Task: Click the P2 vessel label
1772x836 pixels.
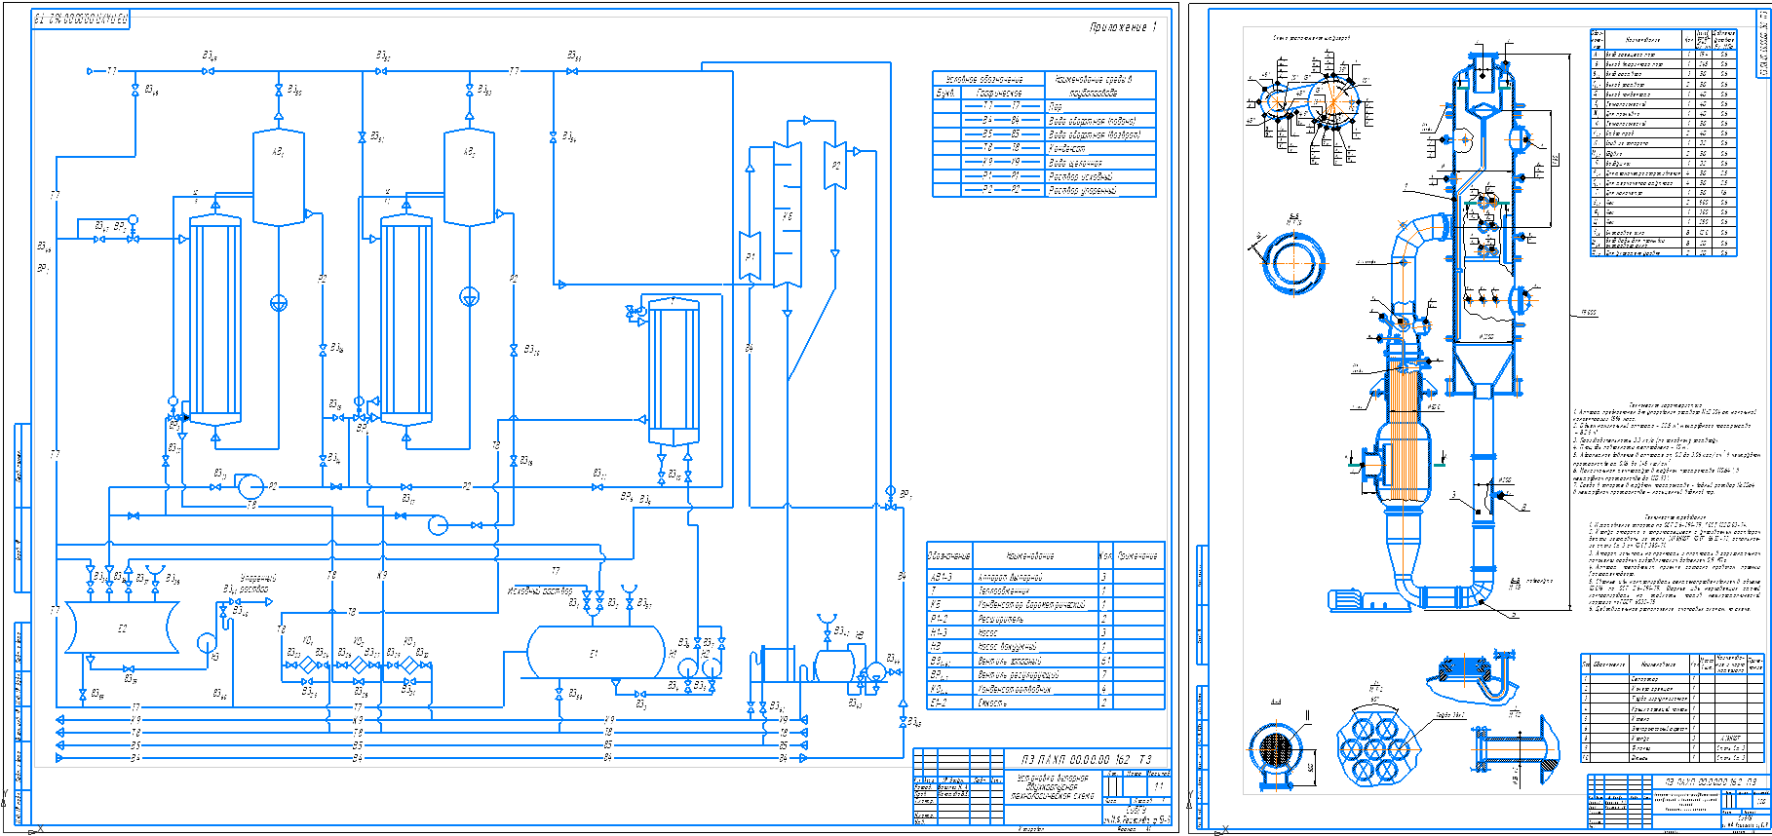Action: pyautogui.click(x=835, y=166)
